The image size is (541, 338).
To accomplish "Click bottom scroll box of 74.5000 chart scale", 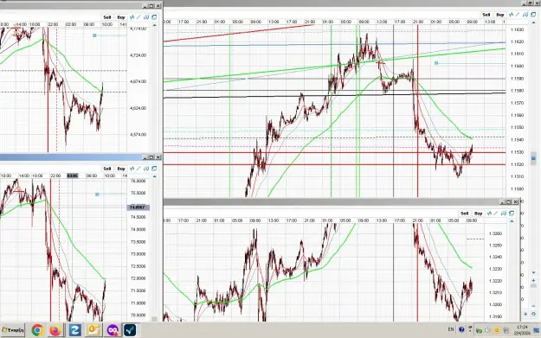I will click(x=154, y=319).
